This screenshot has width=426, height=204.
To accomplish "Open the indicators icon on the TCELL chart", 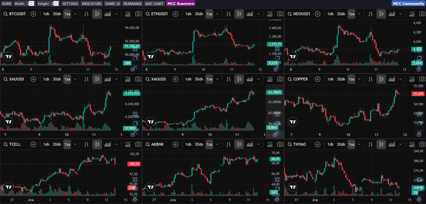I will point(128,144).
